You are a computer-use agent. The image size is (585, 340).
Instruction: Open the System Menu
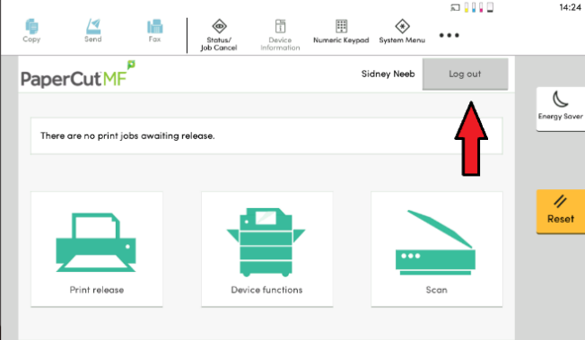[x=402, y=31]
